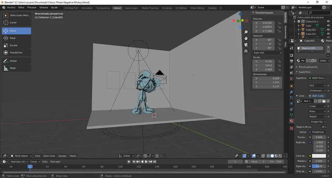Toggle X-ray transparency button
332x178 pixels.
pyautogui.click(x=263, y=156)
